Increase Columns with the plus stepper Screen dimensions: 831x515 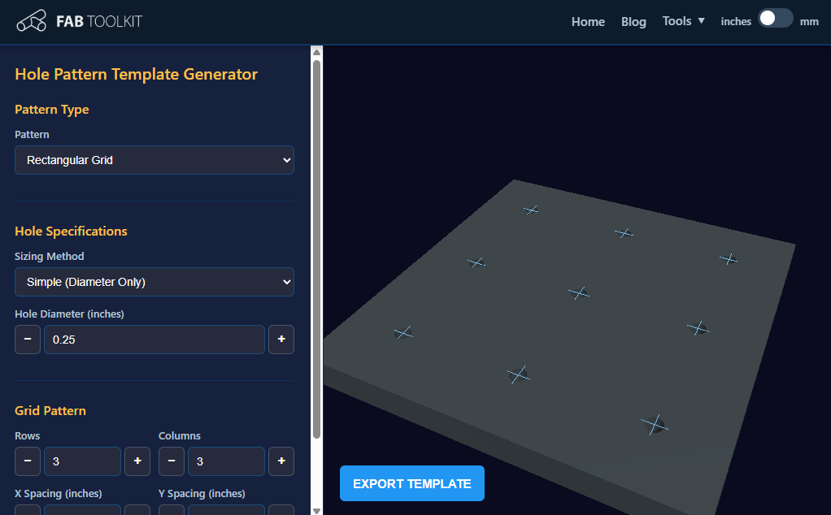pyautogui.click(x=281, y=461)
